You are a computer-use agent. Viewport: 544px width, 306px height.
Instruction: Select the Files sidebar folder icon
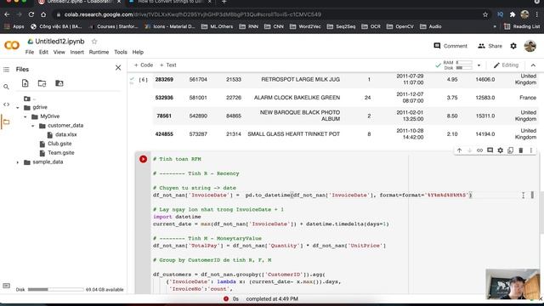click(x=6, y=122)
